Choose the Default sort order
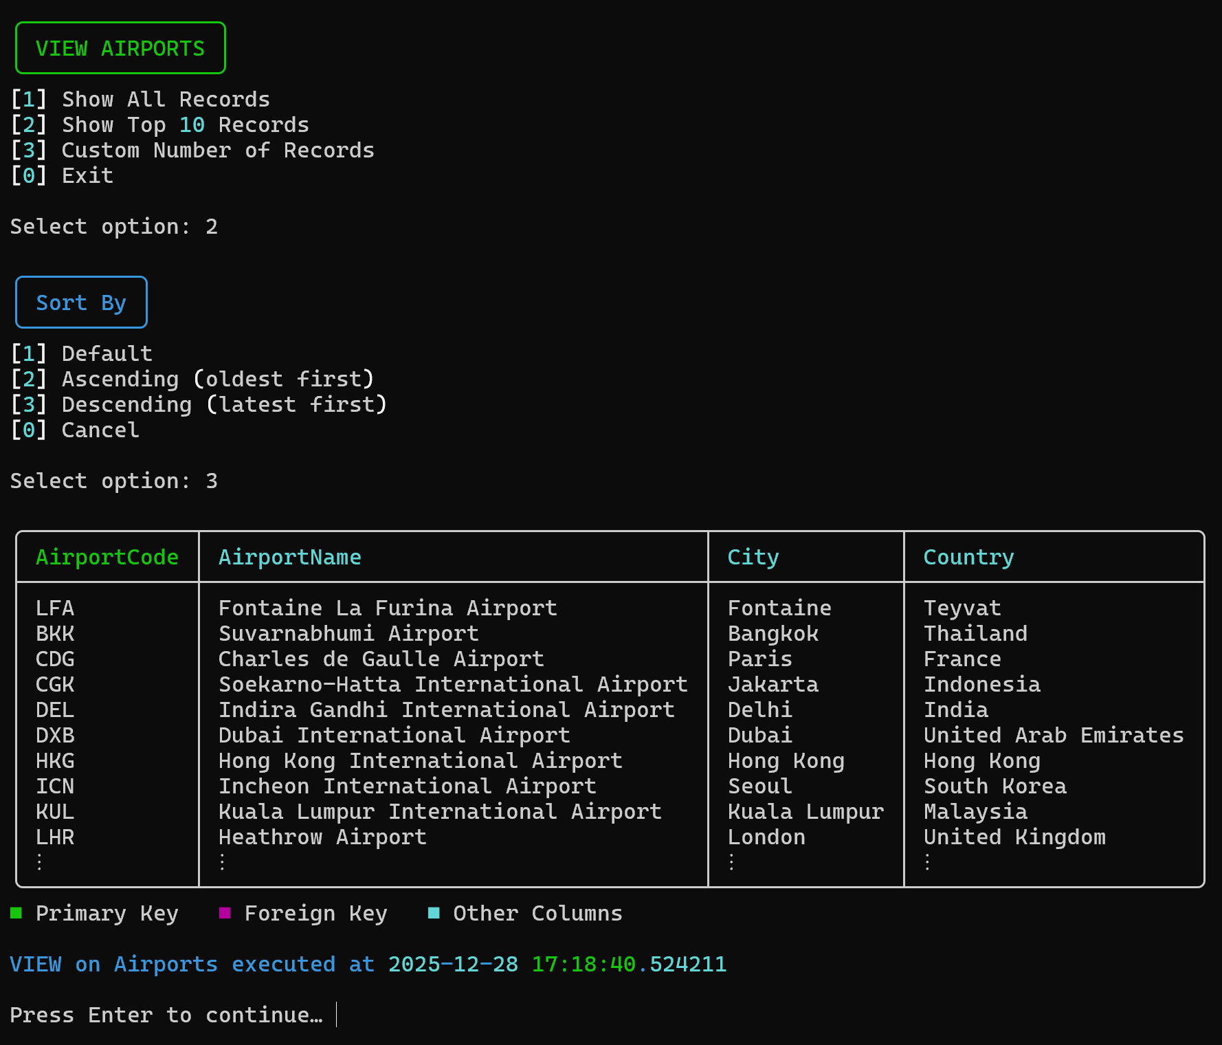This screenshot has height=1045, width=1222. click(x=107, y=353)
